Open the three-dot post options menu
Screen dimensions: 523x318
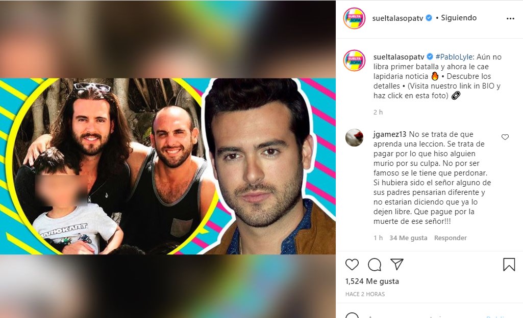510,19
